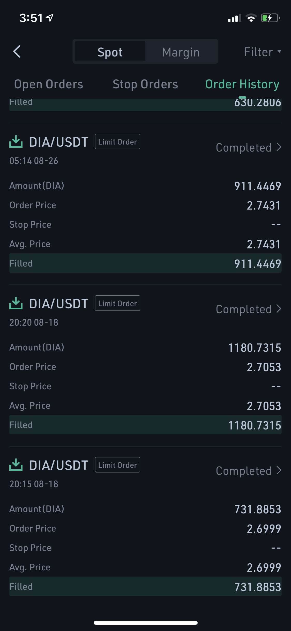Expand Completed details for 911.4469 DIA order
The width and height of the screenshot is (291, 631).
(x=248, y=148)
